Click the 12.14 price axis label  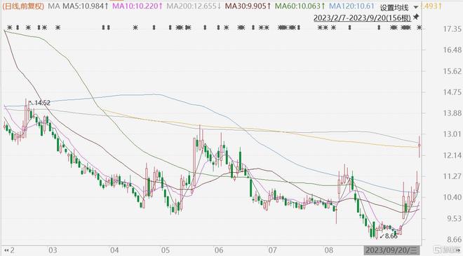coord(452,155)
